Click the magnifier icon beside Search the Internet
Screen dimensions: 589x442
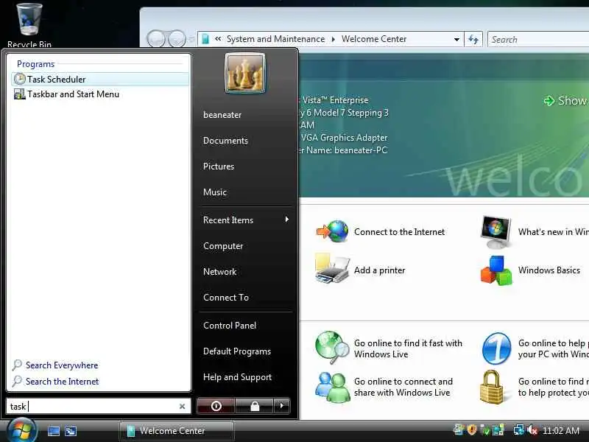tap(17, 381)
